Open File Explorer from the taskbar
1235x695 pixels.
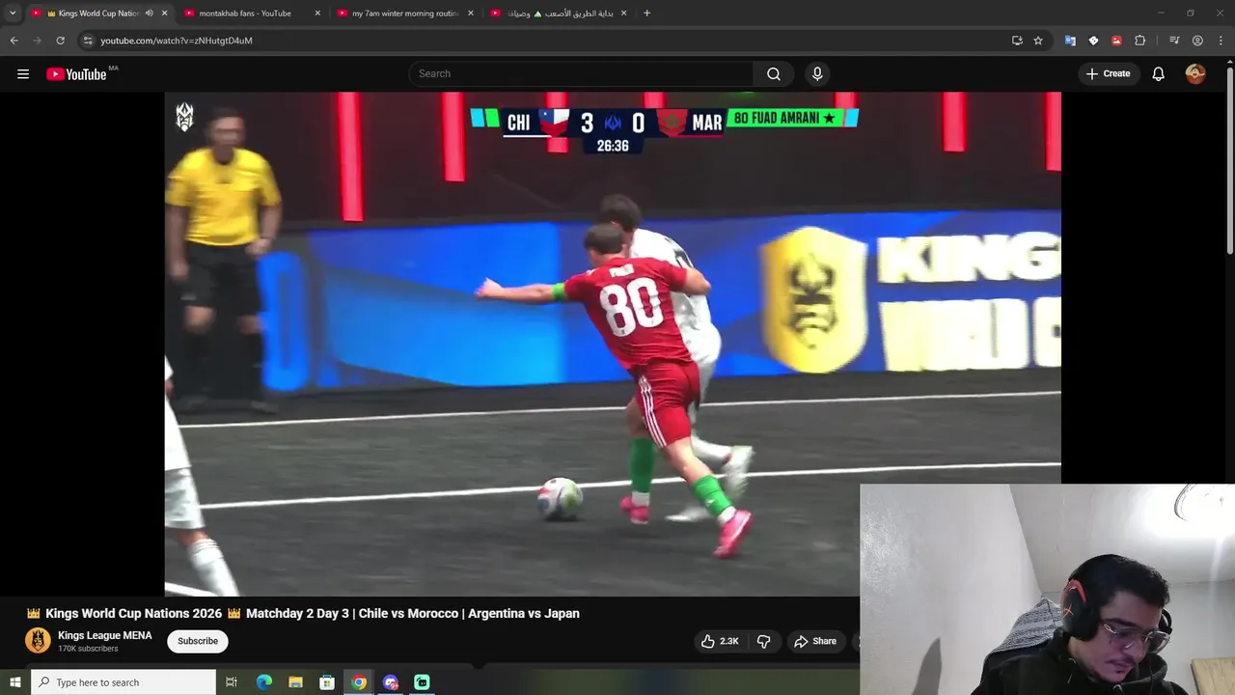[x=295, y=682]
